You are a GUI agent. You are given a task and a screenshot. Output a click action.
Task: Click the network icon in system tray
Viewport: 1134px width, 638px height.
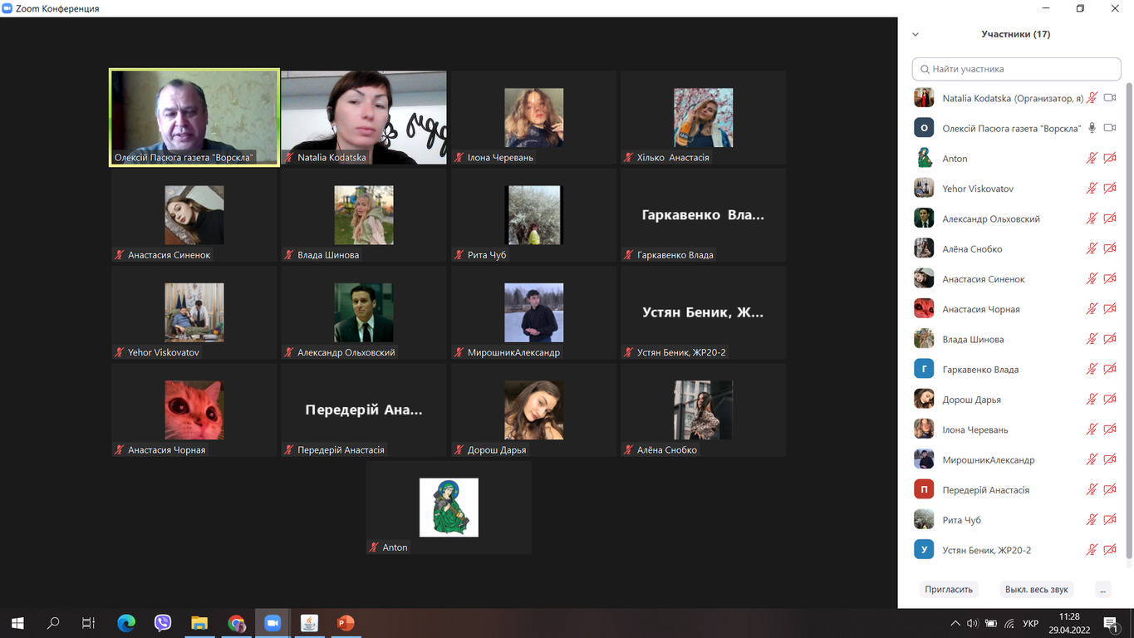pyautogui.click(x=1009, y=623)
